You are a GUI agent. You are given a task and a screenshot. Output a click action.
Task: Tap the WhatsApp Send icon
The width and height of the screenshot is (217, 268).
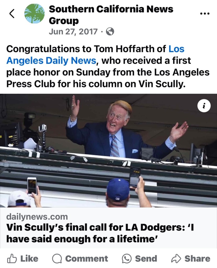coord(127,259)
